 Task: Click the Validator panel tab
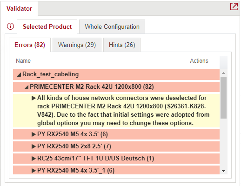pos(19,8)
